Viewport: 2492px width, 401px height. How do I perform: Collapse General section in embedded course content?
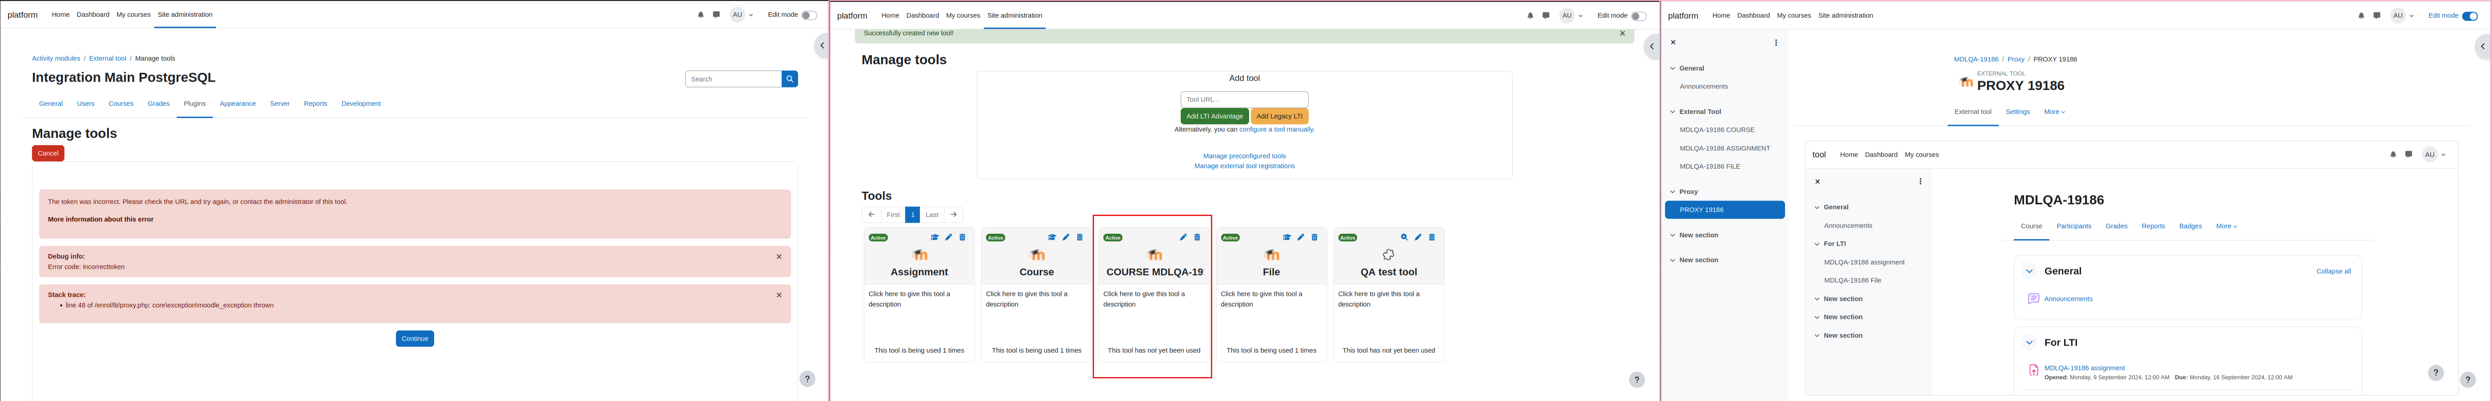2029,271
